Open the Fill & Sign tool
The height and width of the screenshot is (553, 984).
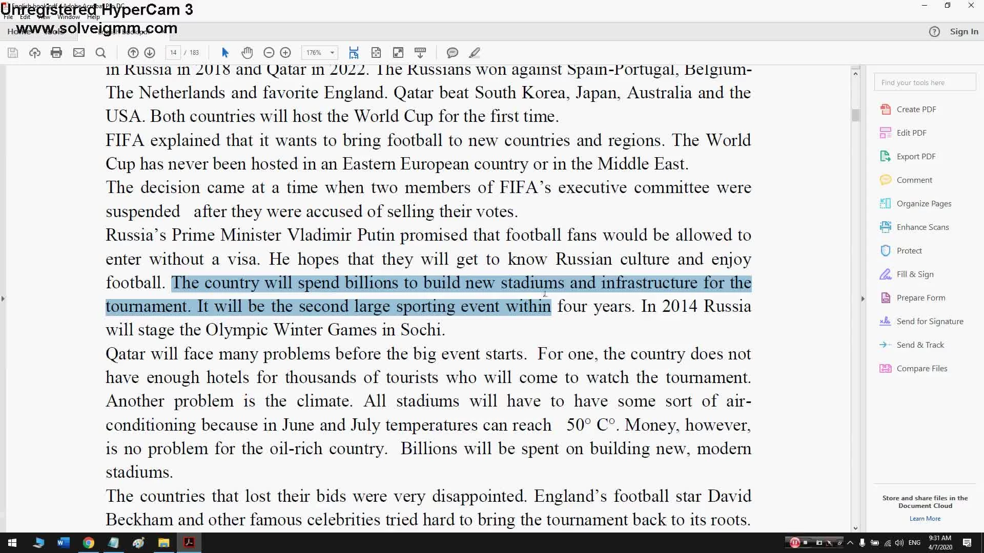(907, 274)
